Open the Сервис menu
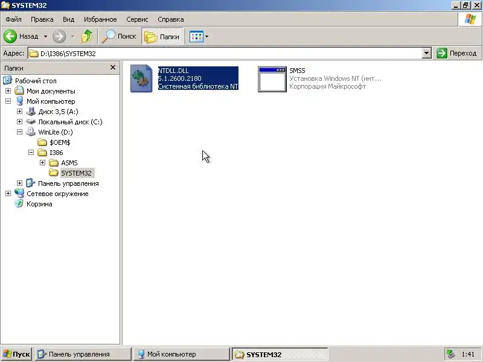483x362 pixels. pos(137,19)
